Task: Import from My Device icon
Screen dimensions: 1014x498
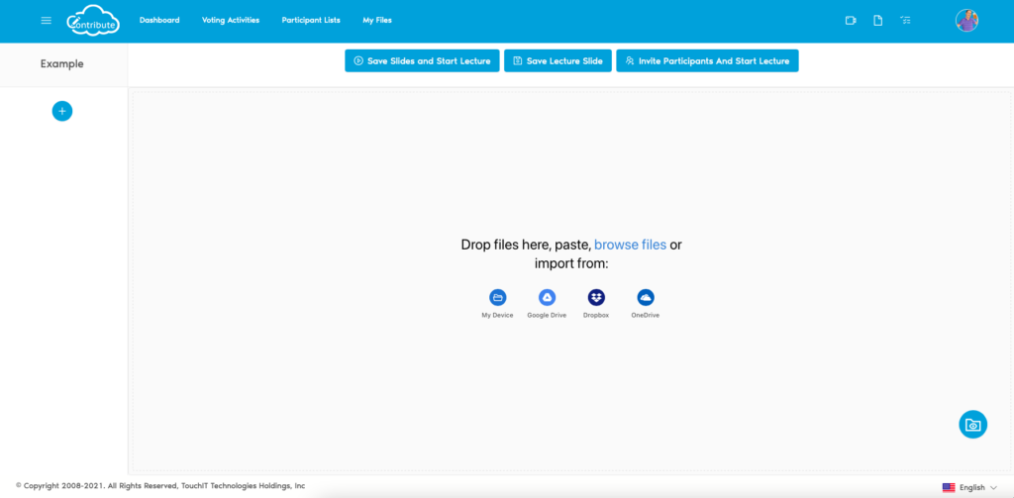Action: coord(497,297)
